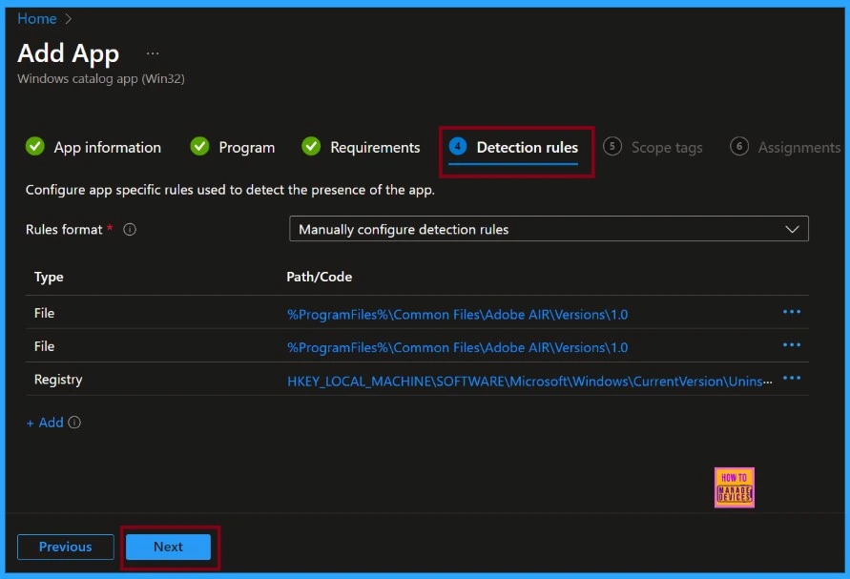Click the Type column header
Screen dimensions: 850x579
[x=49, y=277]
